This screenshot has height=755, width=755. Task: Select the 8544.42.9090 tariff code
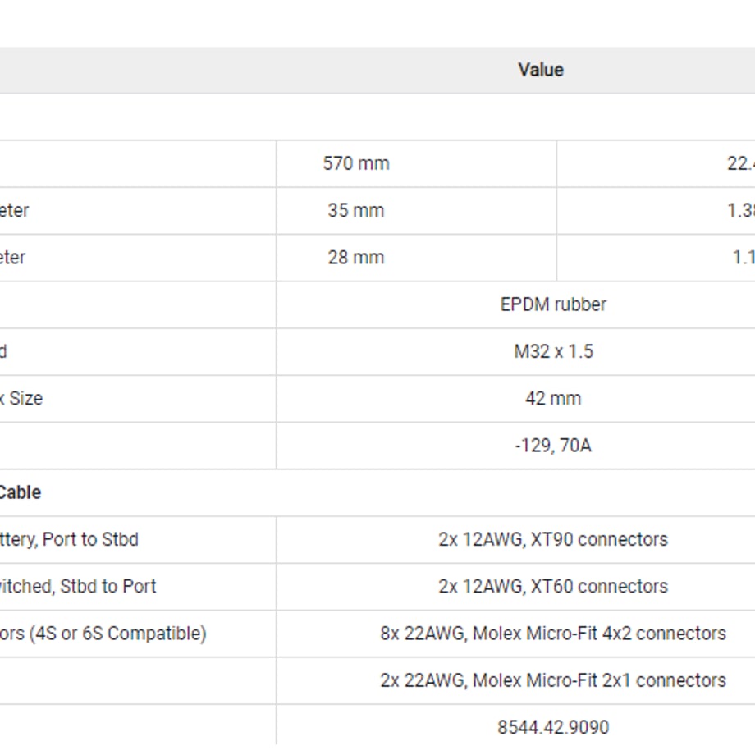pyautogui.click(x=553, y=727)
